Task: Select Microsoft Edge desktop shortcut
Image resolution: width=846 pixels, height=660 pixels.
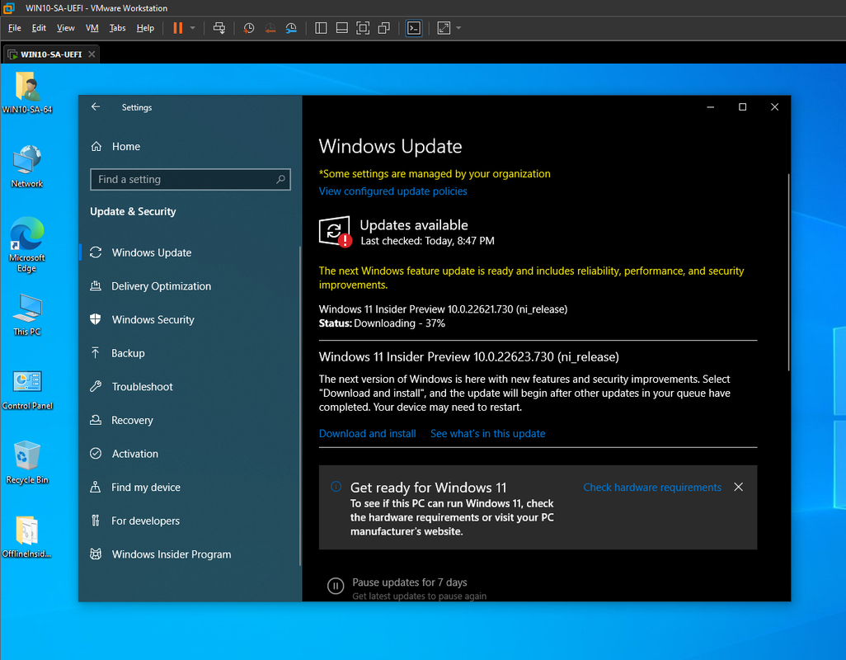Action: coord(27,244)
